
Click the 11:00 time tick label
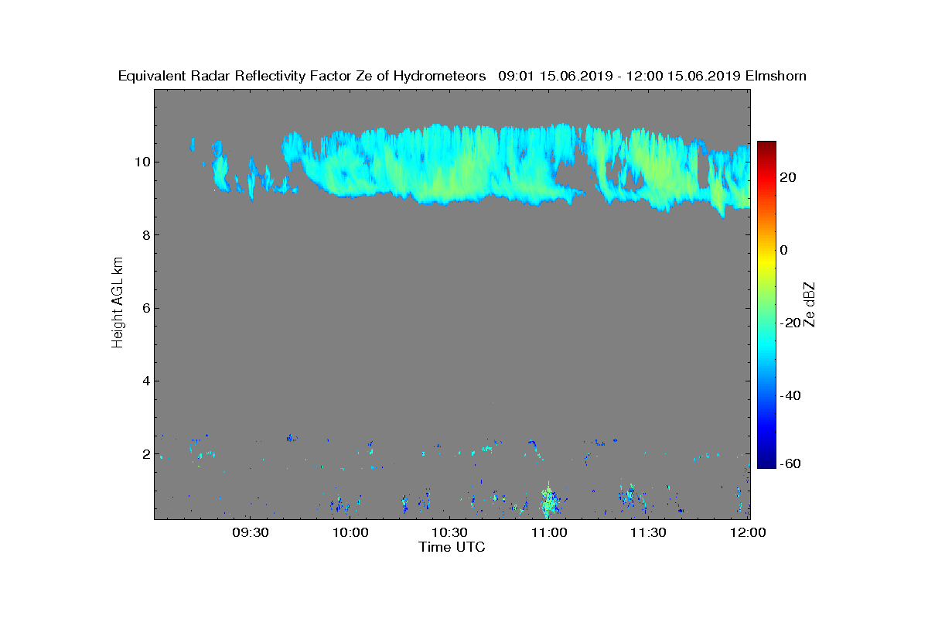pyautogui.click(x=549, y=533)
